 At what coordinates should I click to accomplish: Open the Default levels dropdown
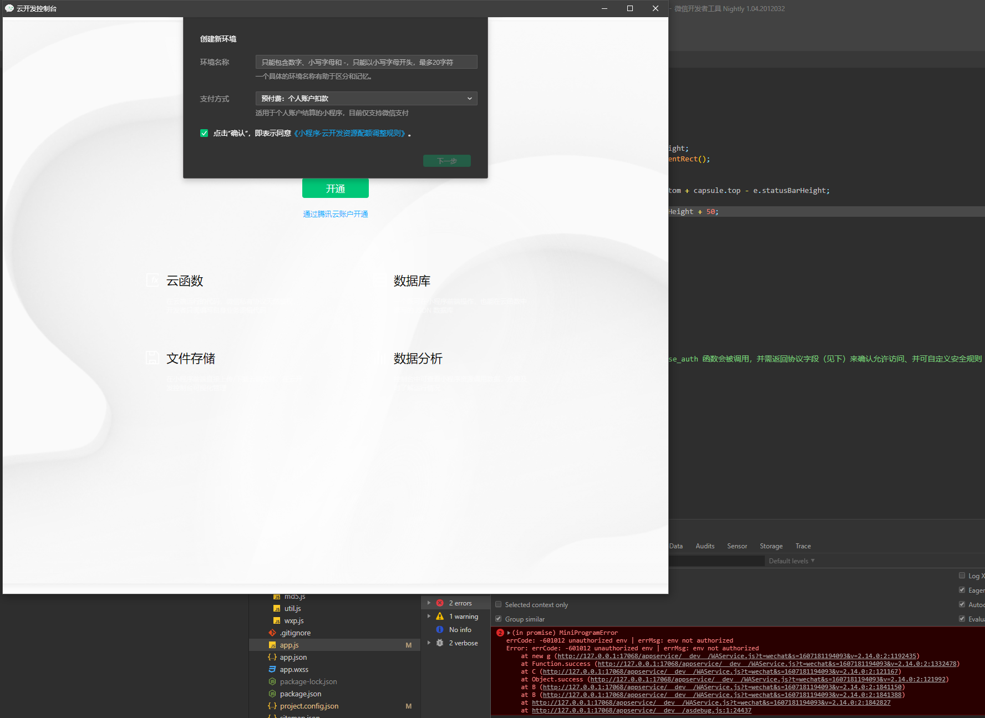point(791,561)
